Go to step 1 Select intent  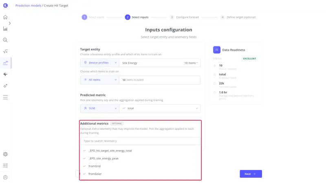point(93,17)
